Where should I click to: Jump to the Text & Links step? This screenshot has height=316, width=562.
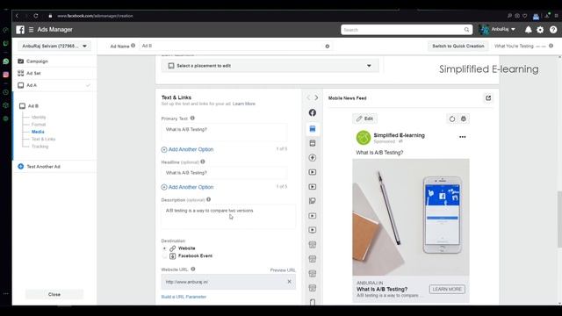pos(43,139)
